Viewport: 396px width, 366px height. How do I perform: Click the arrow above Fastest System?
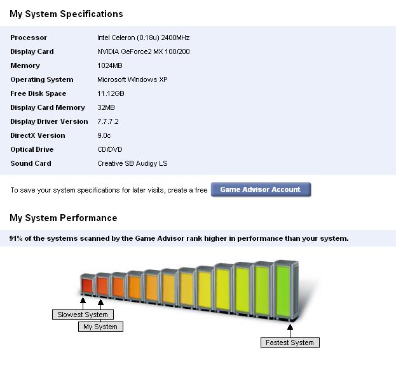click(x=290, y=330)
